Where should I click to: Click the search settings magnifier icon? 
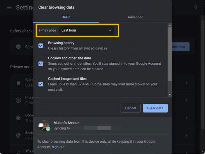point(195,7)
